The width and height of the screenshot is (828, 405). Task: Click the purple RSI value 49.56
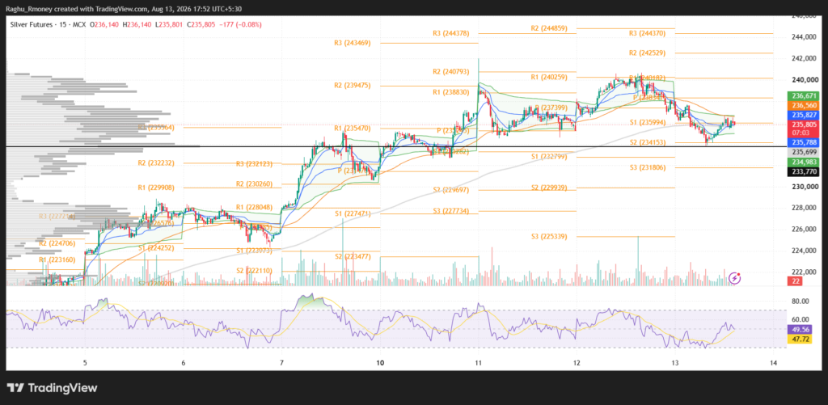[x=801, y=329]
